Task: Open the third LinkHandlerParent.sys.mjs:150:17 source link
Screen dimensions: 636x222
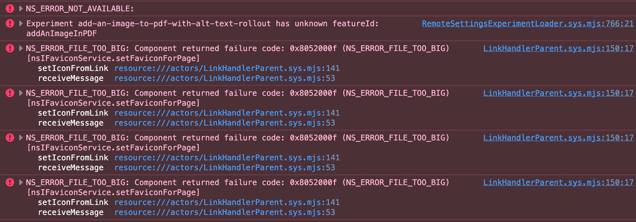Action: pyautogui.click(x=558, y=138)
